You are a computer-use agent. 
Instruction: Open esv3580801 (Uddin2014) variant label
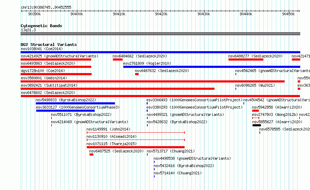[x=44, y=78]
